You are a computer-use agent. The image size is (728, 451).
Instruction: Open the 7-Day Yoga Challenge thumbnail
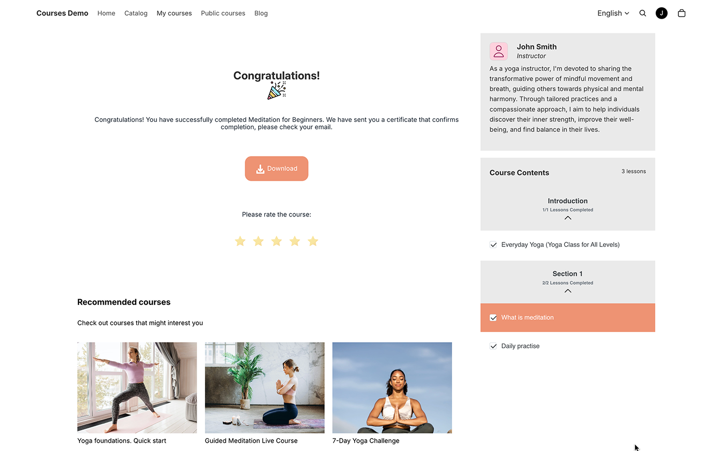tap(392, 387)
